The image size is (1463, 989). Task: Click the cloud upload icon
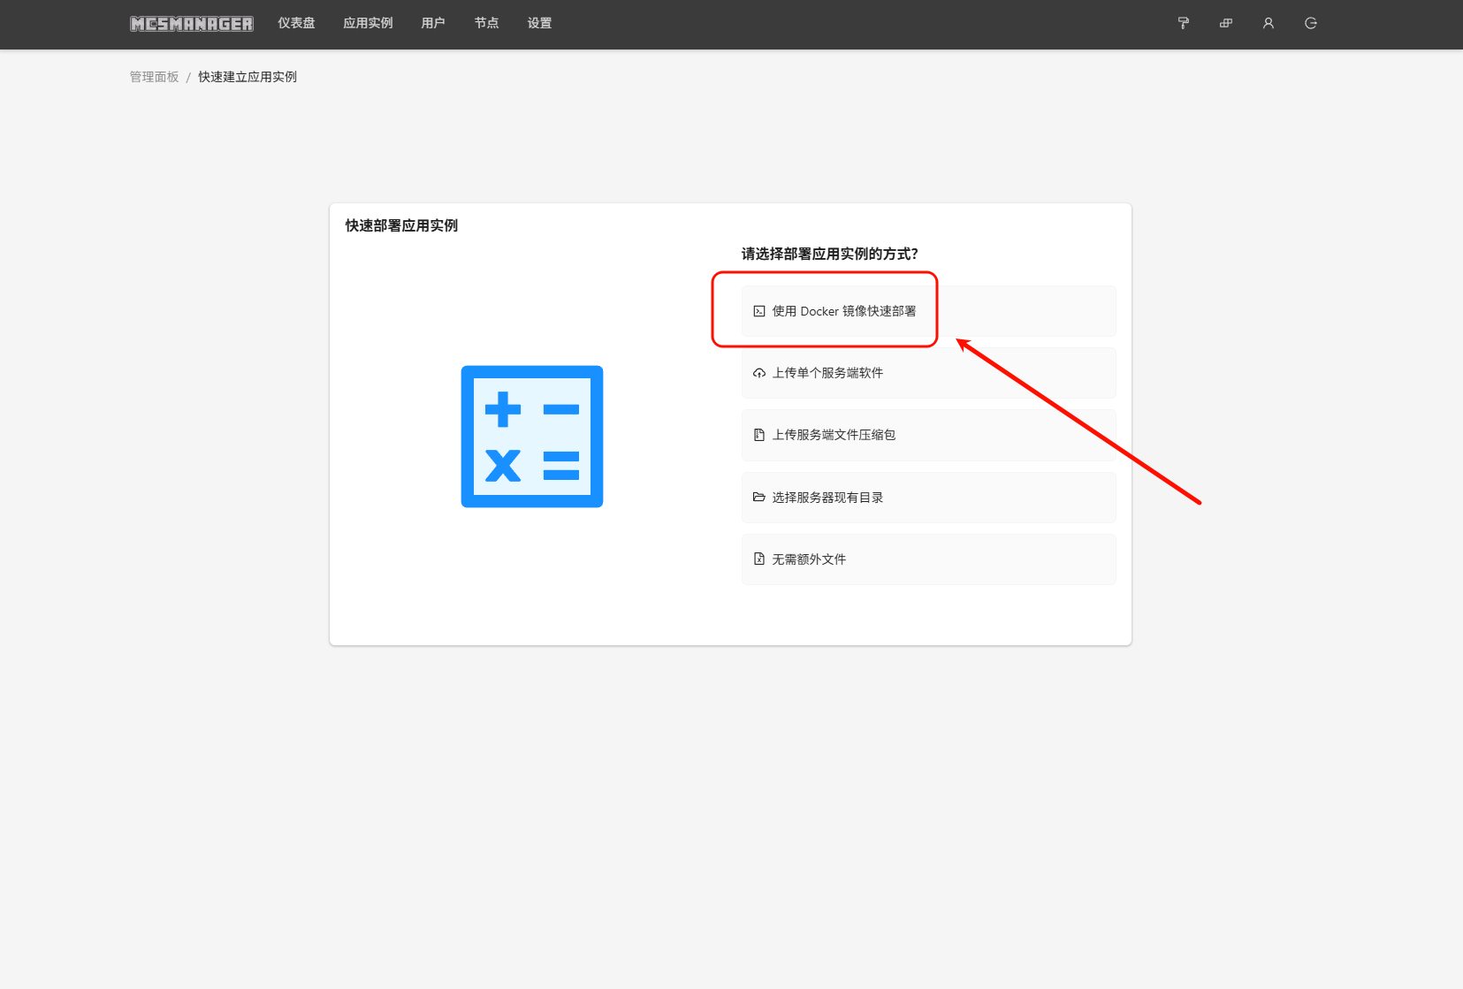[x=758, y=373]
